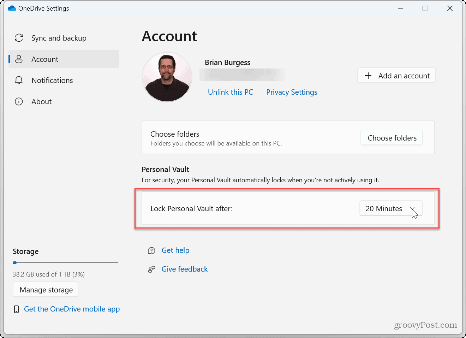Click the Lock Personal Vault after label
The height and width of the screenshot is (338, 466).
[191, 209]
